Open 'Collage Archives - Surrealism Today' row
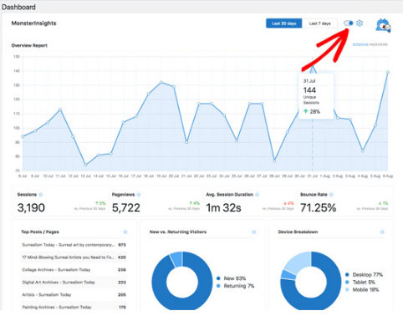 click(74, 270)
